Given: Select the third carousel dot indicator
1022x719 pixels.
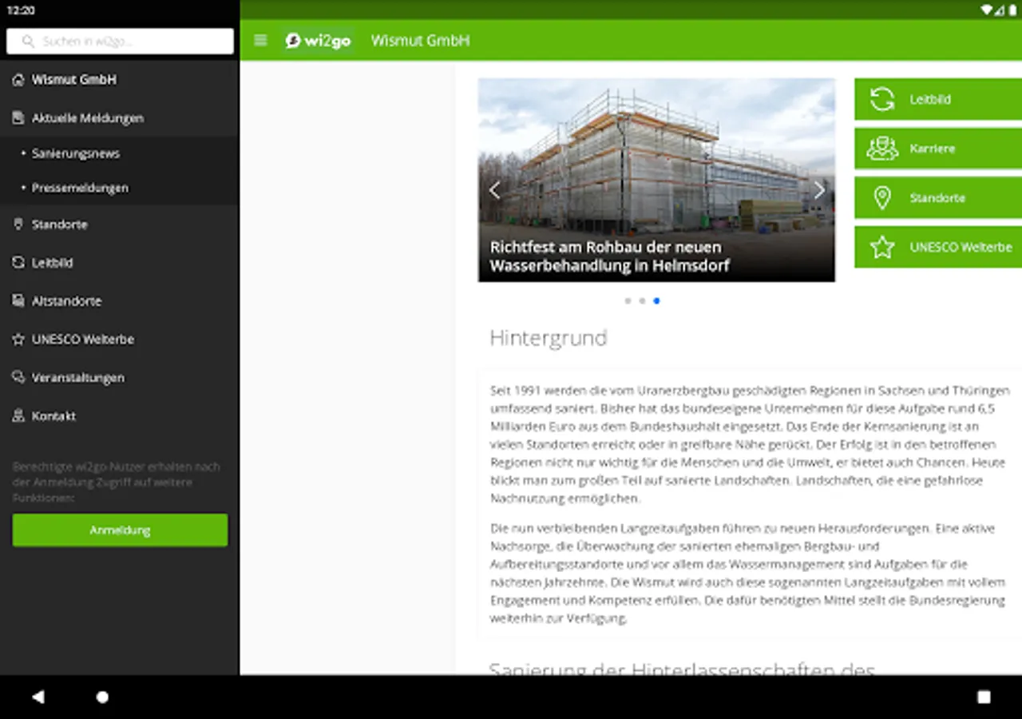Looking at the screenshot, I should [656, 301].
